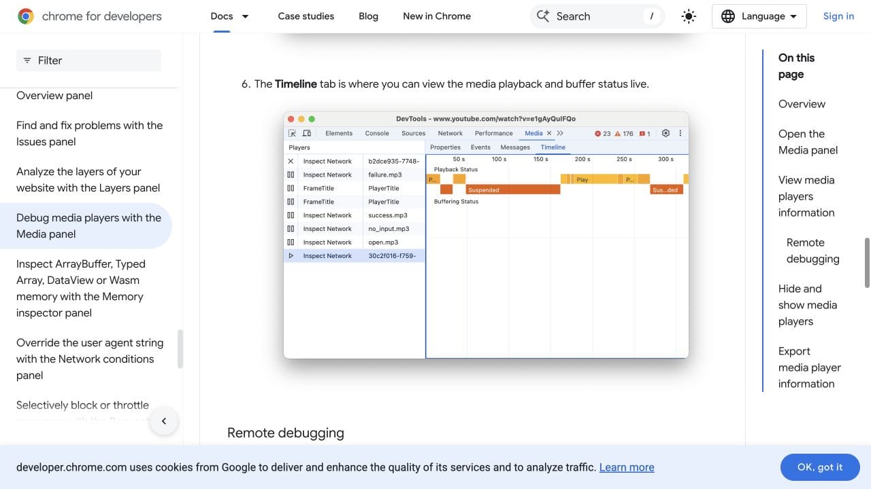This screenshot has width=871, height=489.
Task: Jump to Overview in On this page
Action: coord(802,104)
